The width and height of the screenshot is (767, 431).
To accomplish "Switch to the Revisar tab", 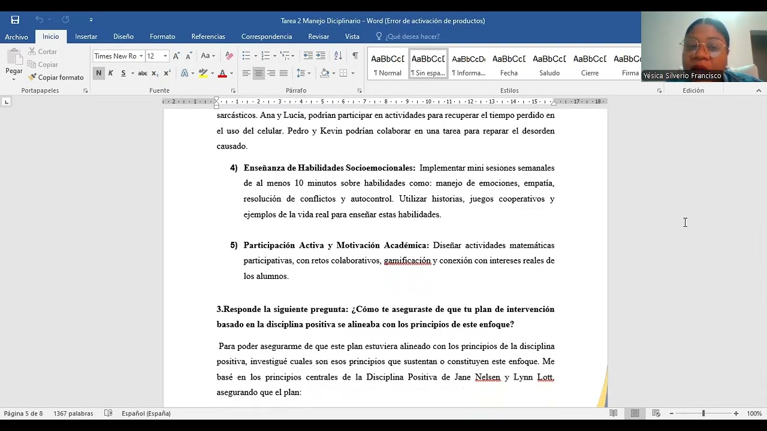I will point(319,37).
